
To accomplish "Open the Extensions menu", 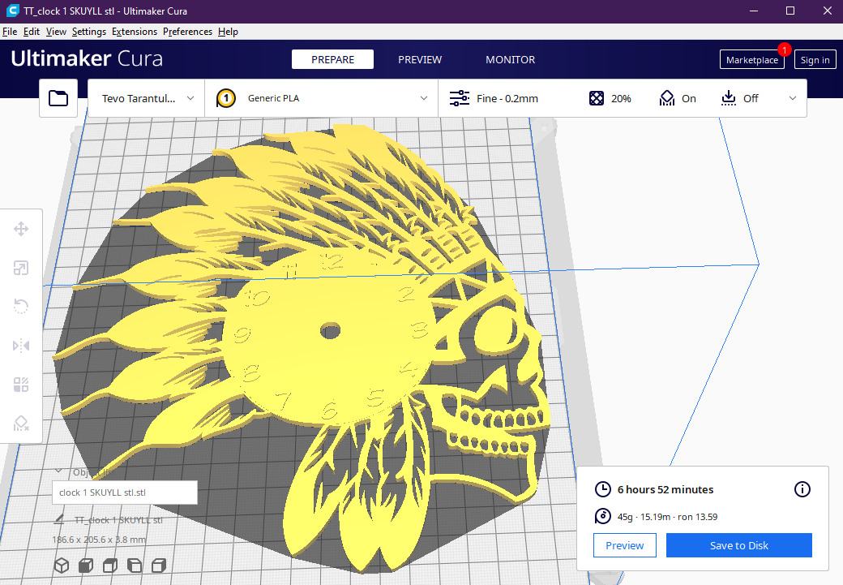I will pyautogui.click(x=135, y=32).
